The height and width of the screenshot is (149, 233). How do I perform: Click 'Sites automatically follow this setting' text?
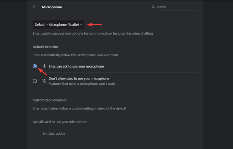[75, 55]
